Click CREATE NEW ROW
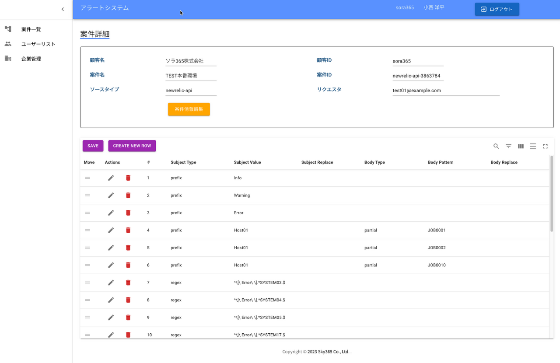The width and height of the screenshot is (560, 363). tap(132, 146)
